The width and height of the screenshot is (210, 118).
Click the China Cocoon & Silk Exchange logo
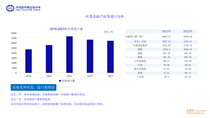pos(24,8)
